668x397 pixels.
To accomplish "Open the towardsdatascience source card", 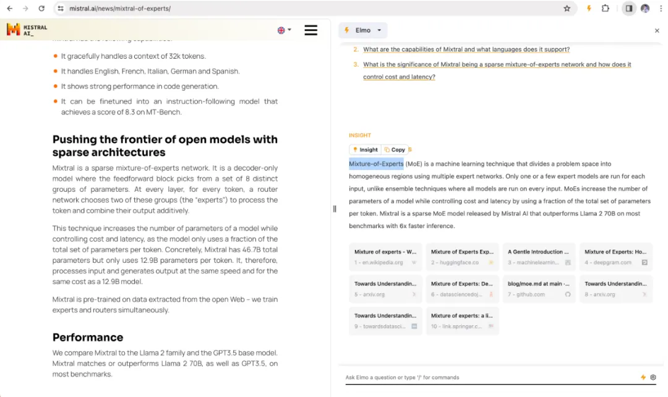I will click(385, 321).
